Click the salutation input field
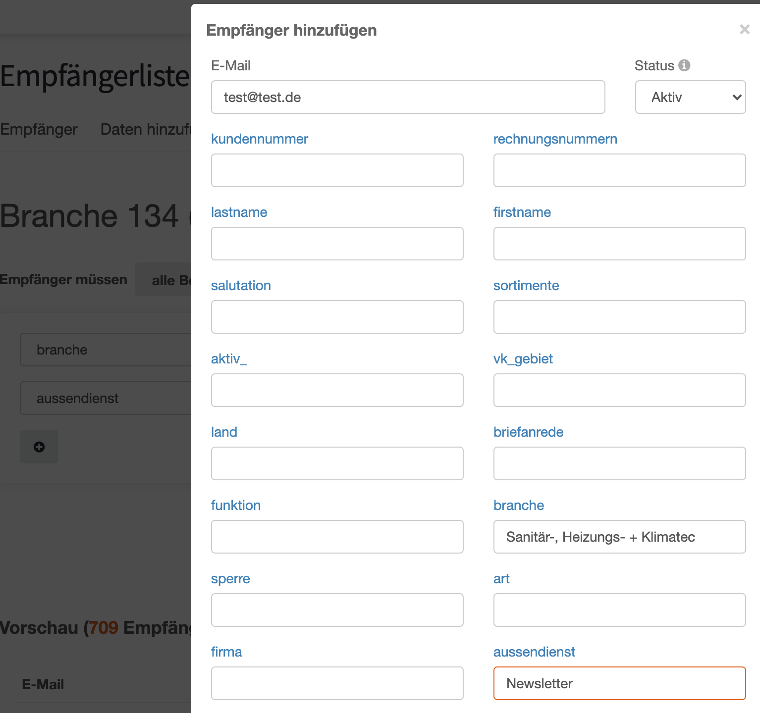Screen dimensions: 760x713 click(x=337, y=317)
